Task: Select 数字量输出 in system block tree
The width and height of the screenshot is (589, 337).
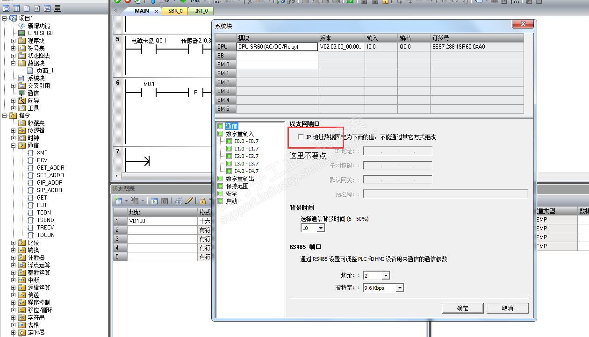Action: [240, 179]
